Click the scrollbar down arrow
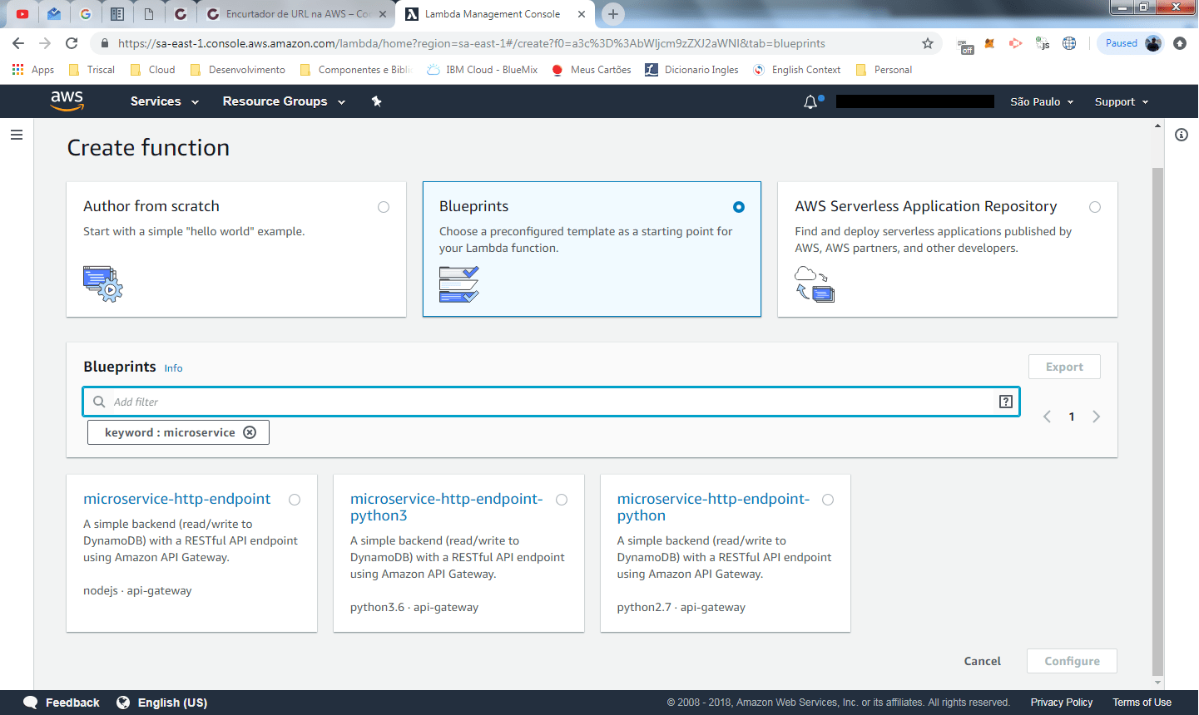Screen dimensions: 1199x715 [x=1157, y=683]
